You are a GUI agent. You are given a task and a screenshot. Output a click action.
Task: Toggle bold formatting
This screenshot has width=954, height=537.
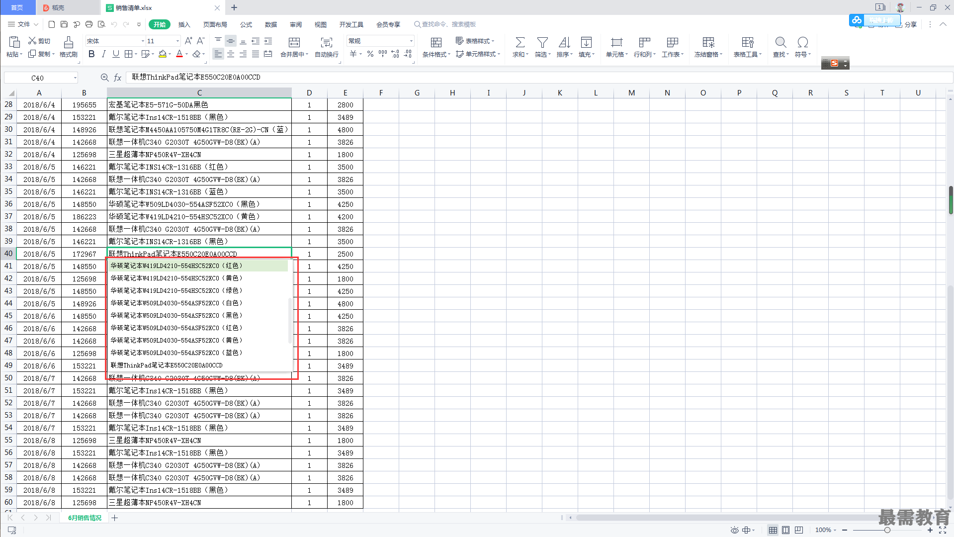tap(91, 54)
